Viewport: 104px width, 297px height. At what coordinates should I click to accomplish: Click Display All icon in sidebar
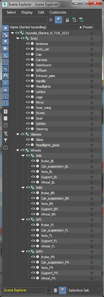[5, 112]
